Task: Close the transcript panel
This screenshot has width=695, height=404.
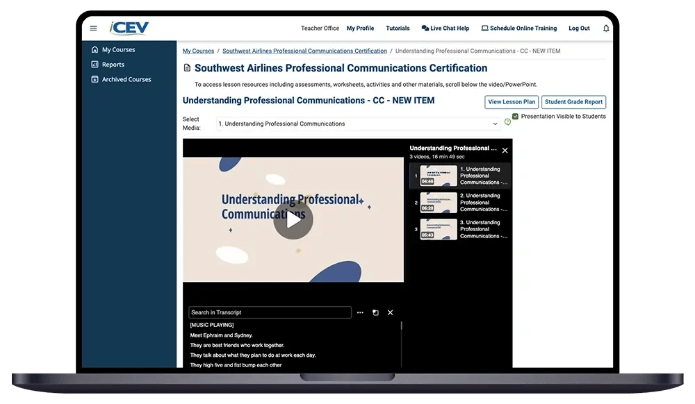Action: click(390, 312)
